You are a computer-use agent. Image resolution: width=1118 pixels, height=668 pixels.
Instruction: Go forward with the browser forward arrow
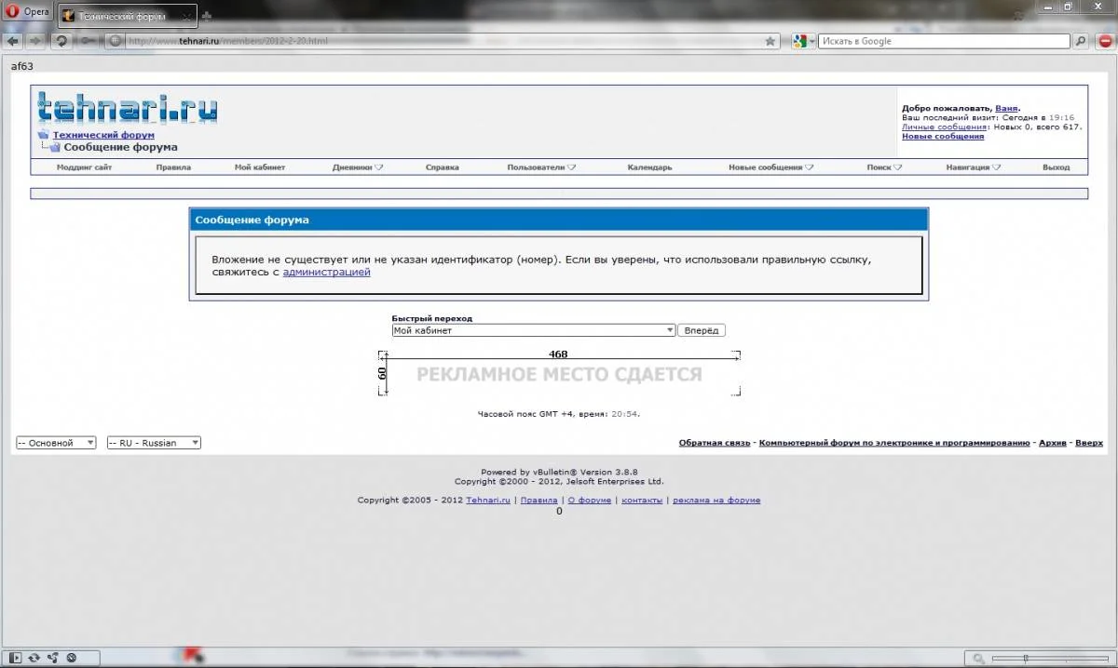(34, 41)
